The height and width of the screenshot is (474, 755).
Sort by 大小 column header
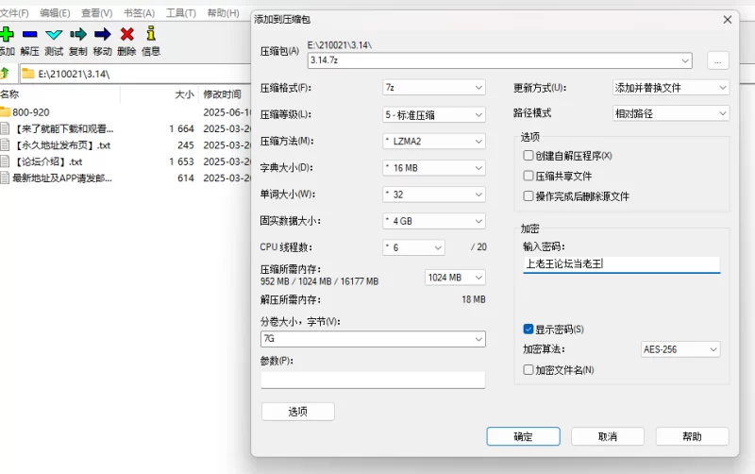click(x=184, y=94)
